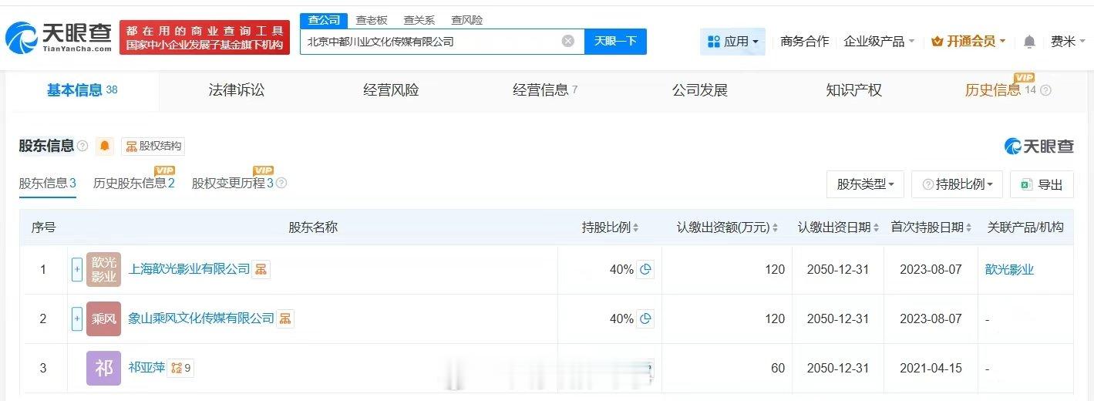Viewport: 1094px width, 401px height.
Task: Switch to the 查风险 search tab
Action: click(467, 20)
